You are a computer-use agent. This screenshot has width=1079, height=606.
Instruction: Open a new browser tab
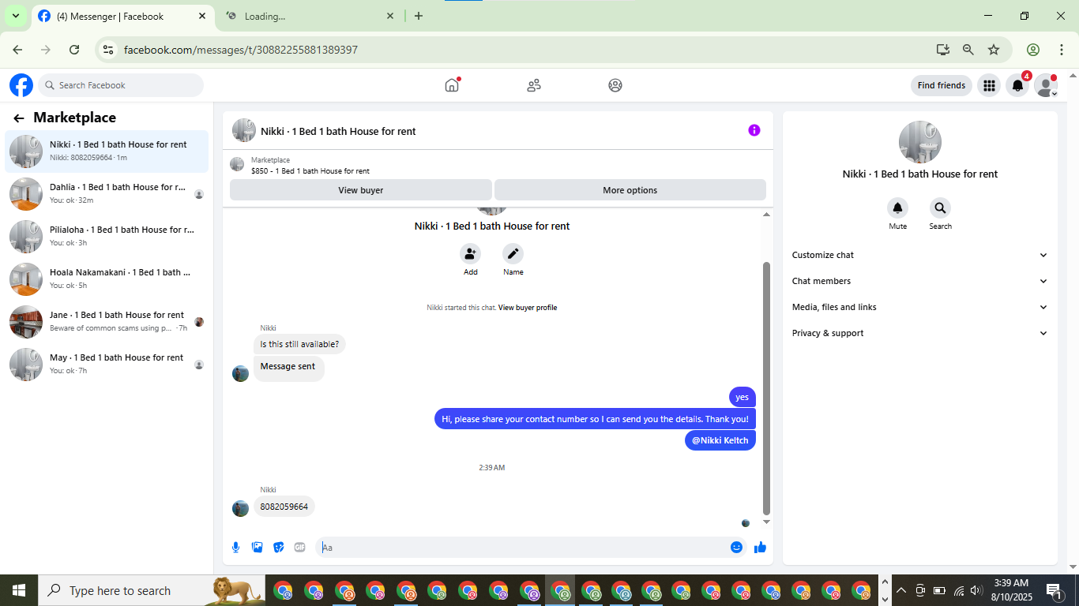pyautogui.click(x=419, y=16)
